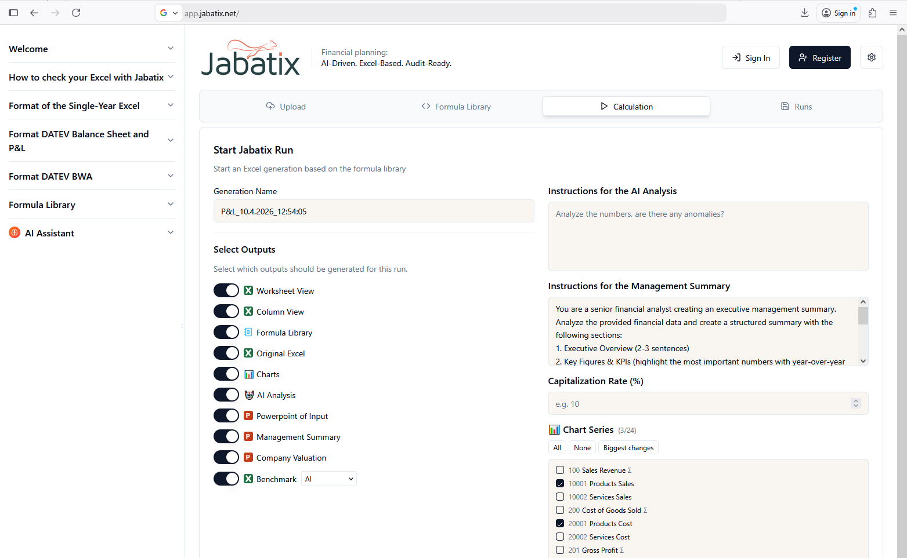The height and width of the screenshot is (558, 907).
Task: Click the AI Analysis robot icon
Action: coord(248,395)
